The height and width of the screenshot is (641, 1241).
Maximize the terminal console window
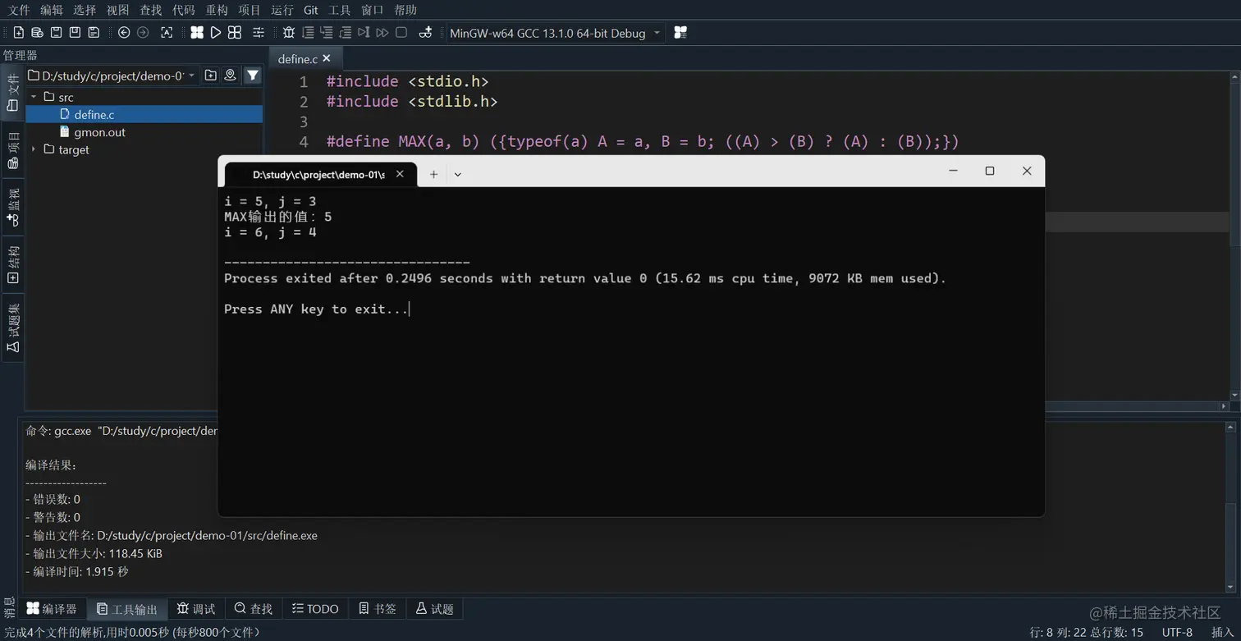pos(990,171)
